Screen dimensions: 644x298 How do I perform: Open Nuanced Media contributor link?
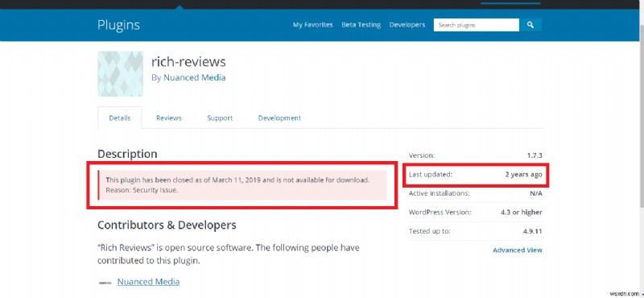pyautogui.click(x=148, y=282)
